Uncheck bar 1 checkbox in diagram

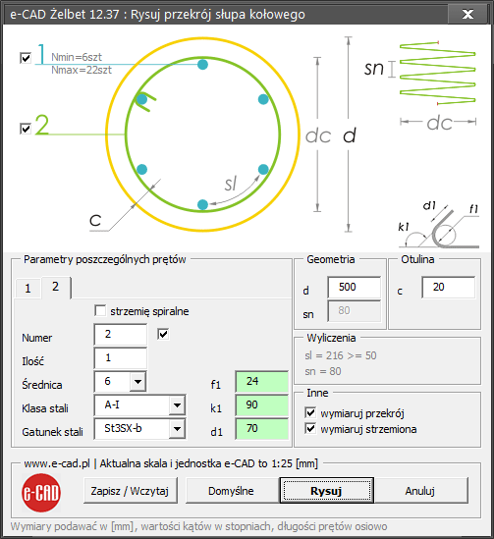point(26,58)
